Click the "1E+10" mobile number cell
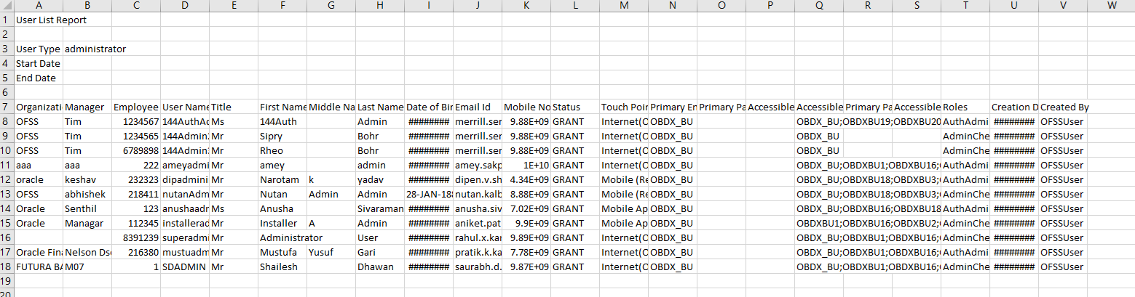The height and width of the screenshot is (297, 1135). (x=526, y=165)
